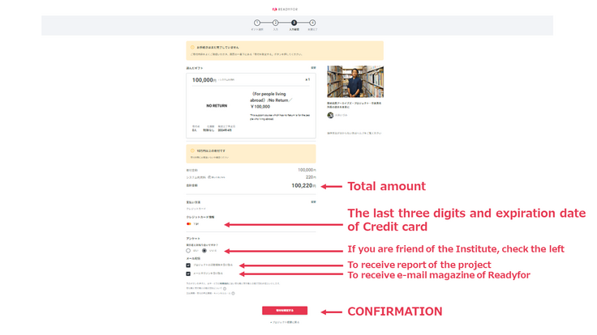Open the help-center text link below project card
The width and height of the screenshot is (597, 335).
click(x=354, y=134)
